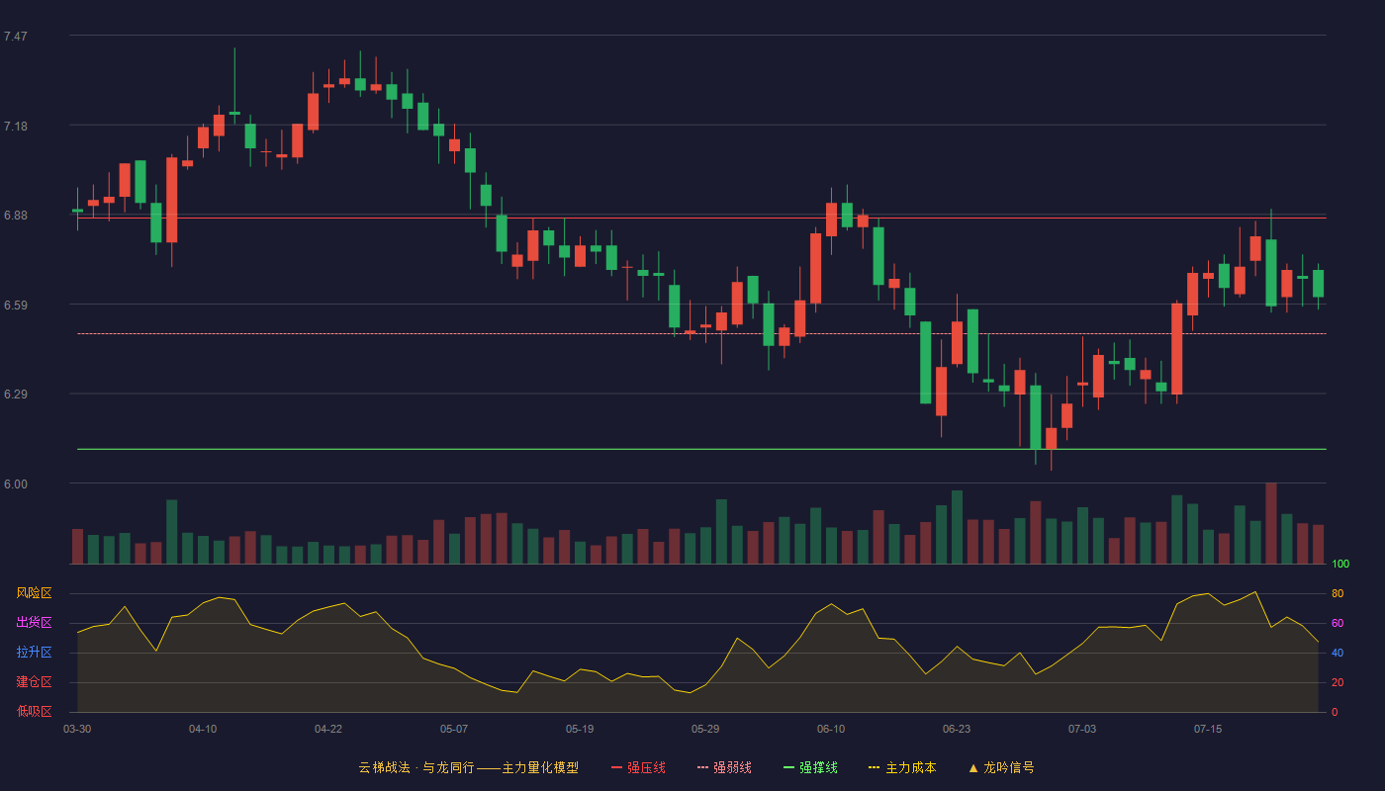Click the 7.18 price axis label

(16, 127)
